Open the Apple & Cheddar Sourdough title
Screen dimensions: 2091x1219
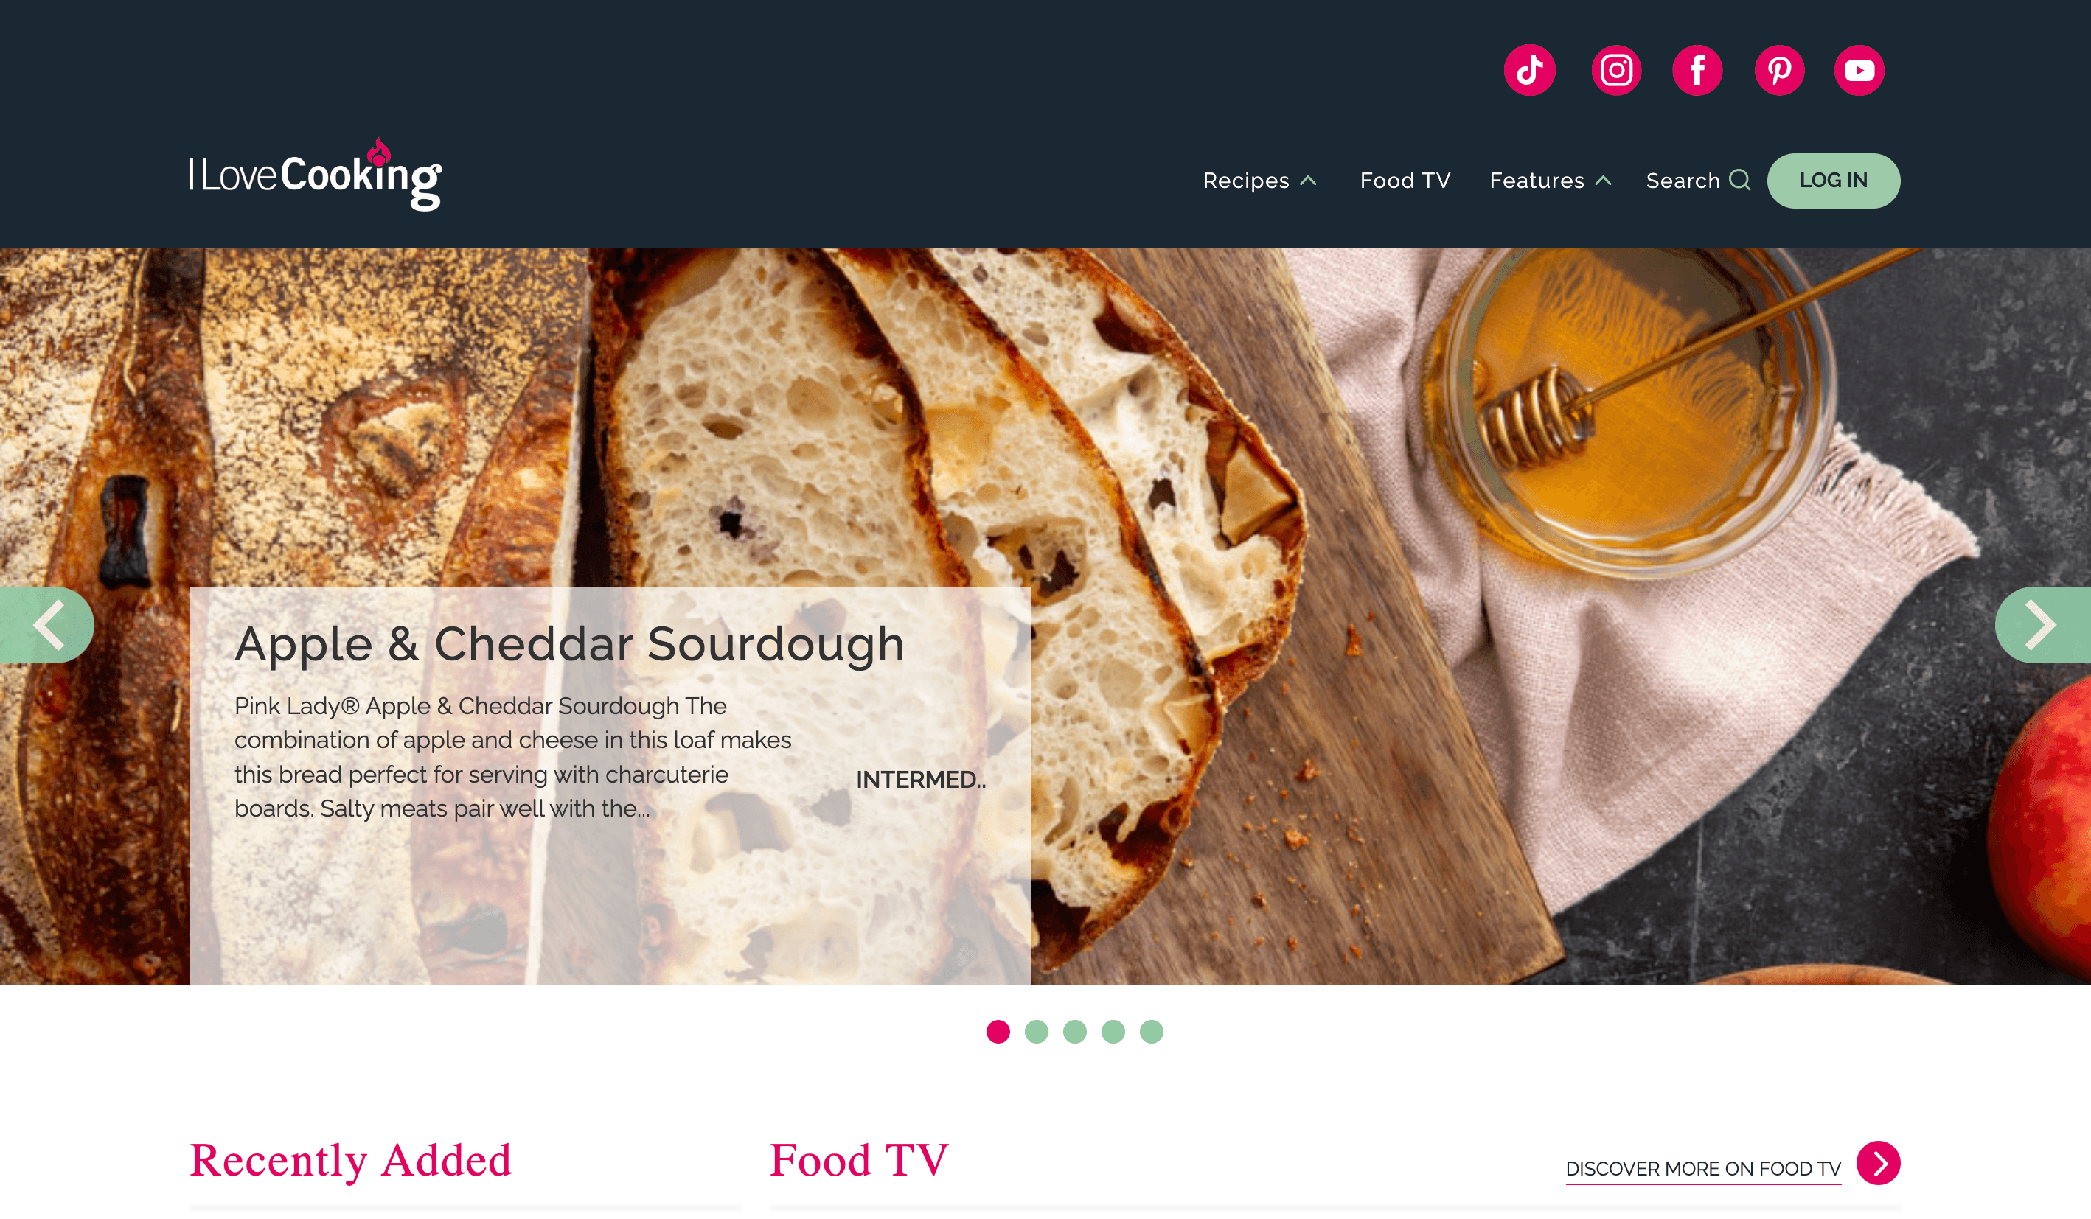569,644
